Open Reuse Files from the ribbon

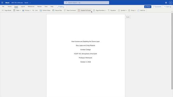tap(57, 10)
